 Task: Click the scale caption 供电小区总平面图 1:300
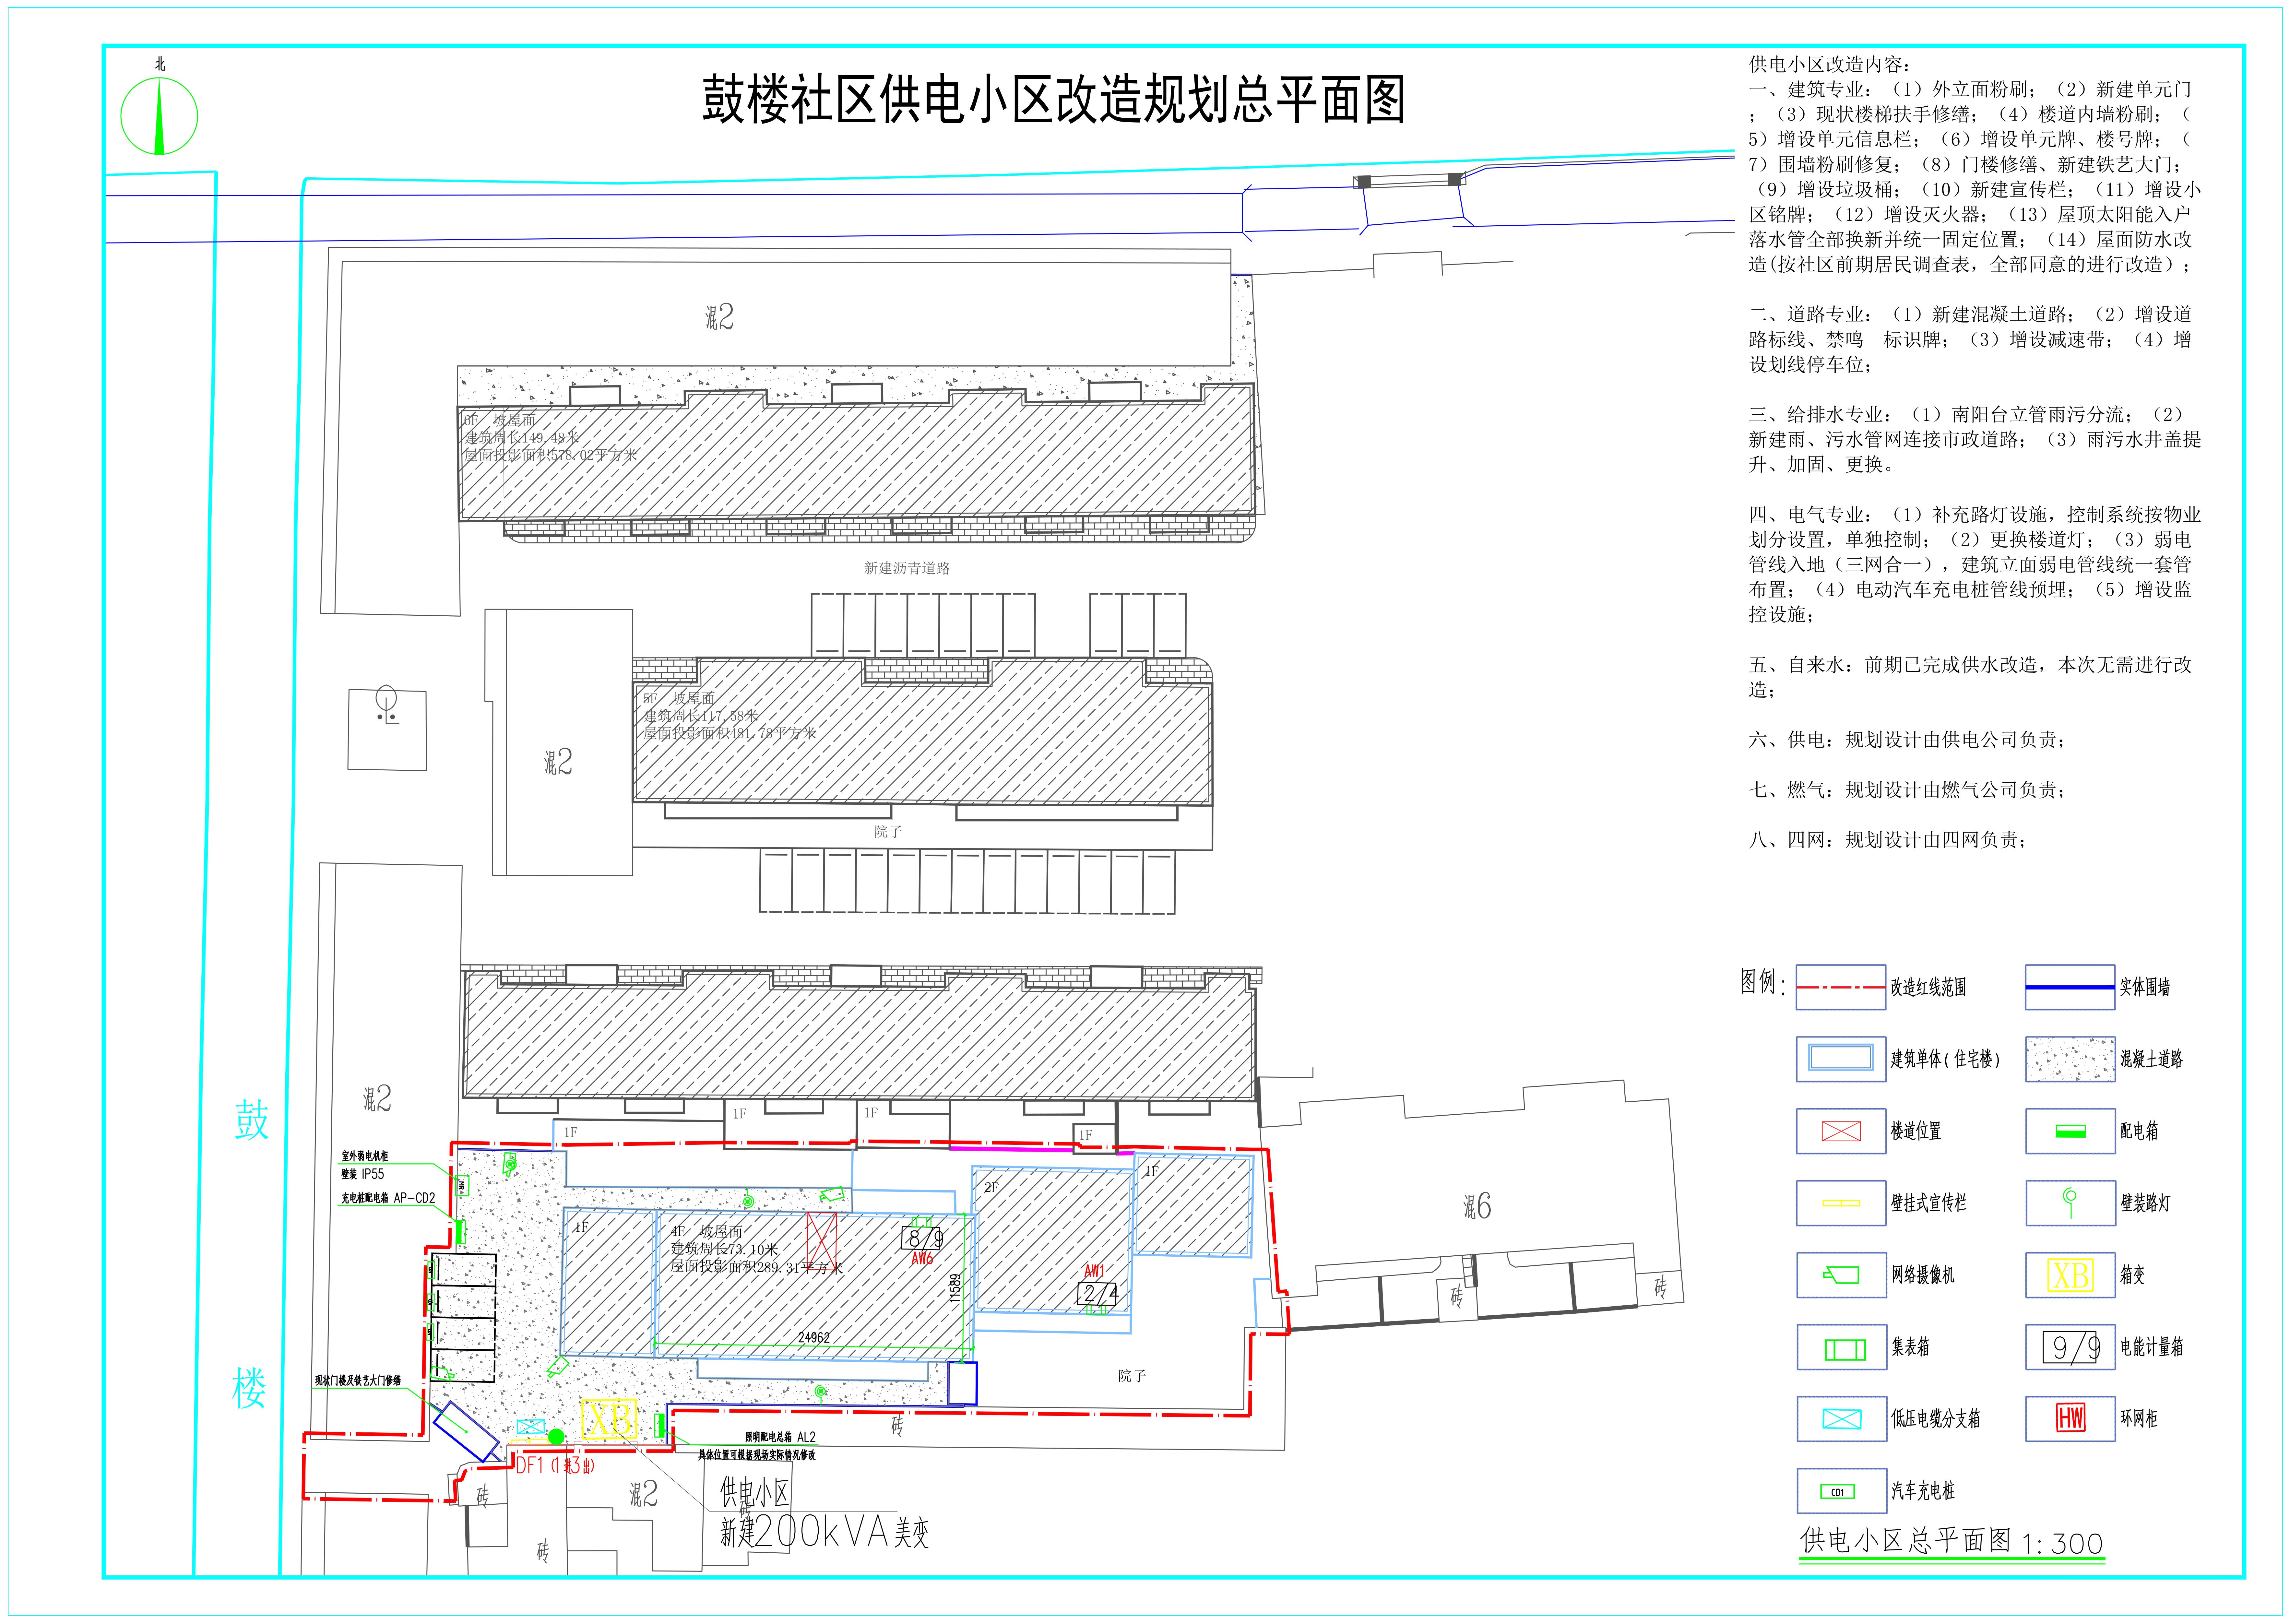[x=1952, y=1541]
